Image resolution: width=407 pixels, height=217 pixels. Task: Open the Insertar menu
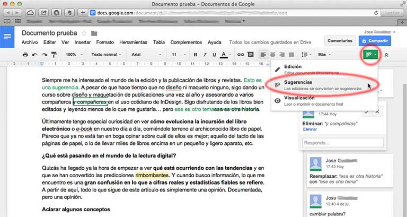coord(83,42)
